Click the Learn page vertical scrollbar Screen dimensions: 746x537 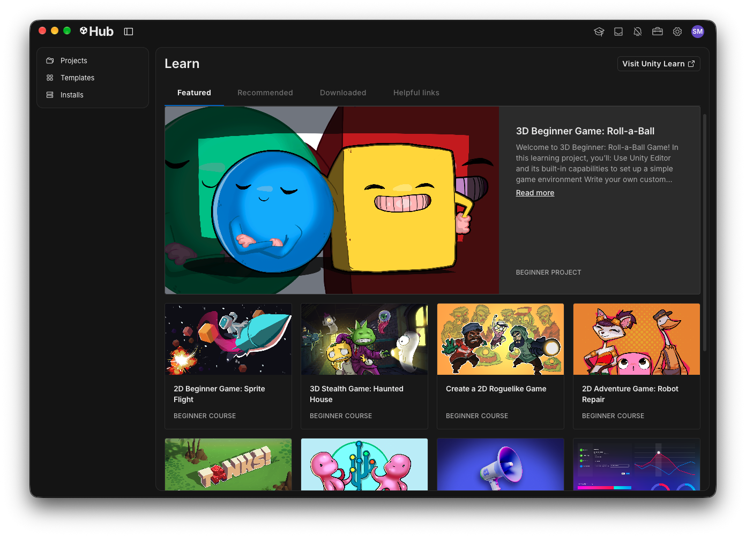pos(705,233)
